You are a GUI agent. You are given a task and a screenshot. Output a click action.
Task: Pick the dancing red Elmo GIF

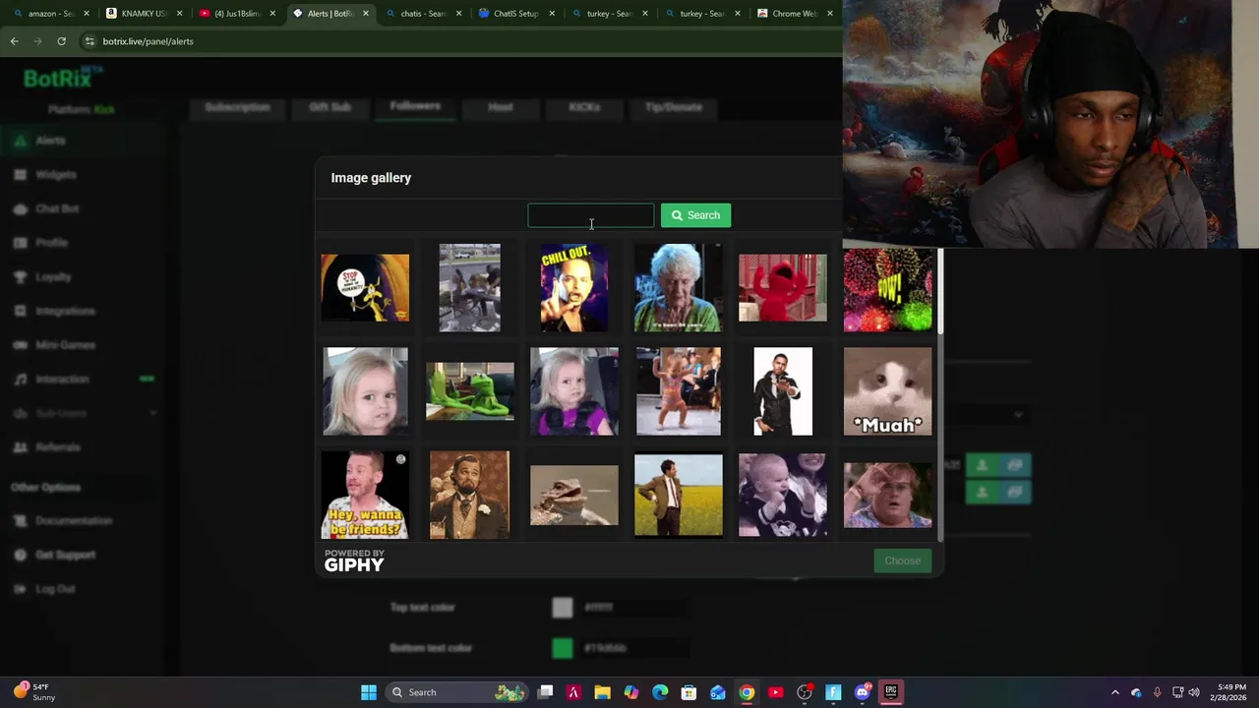(783, 287)
